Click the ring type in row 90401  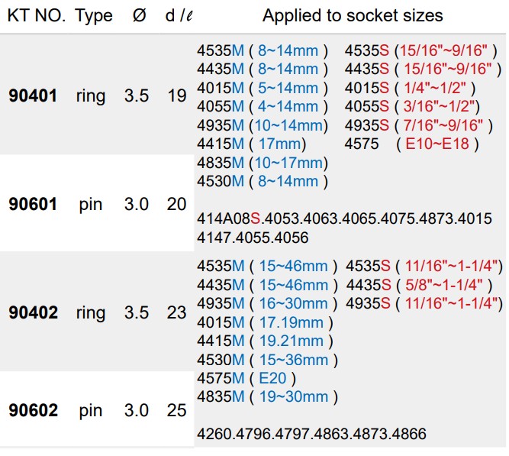91,97
